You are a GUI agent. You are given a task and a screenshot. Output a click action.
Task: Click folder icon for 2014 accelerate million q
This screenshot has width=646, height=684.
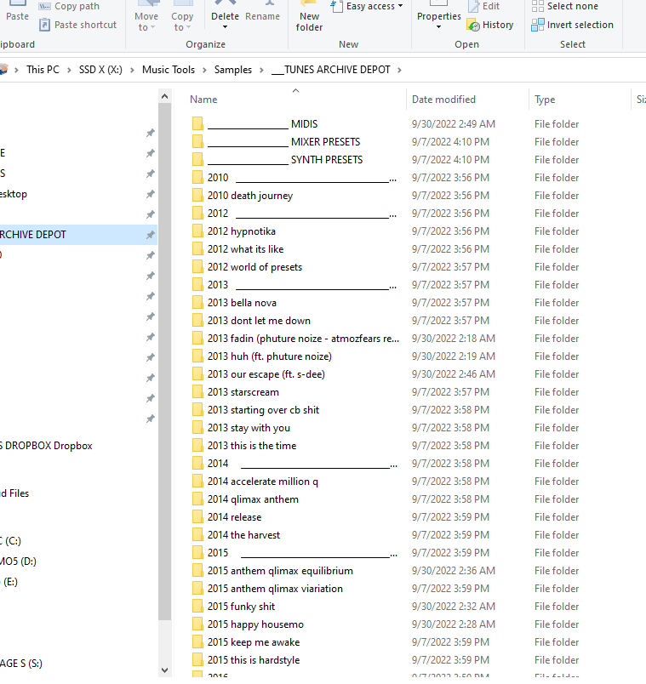(197, 482)
